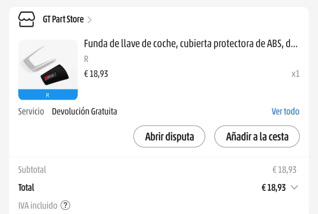Viewport: 318px width, 214px height.
Task: Click the item price € 18,93
Action: [x=96, y=74]
